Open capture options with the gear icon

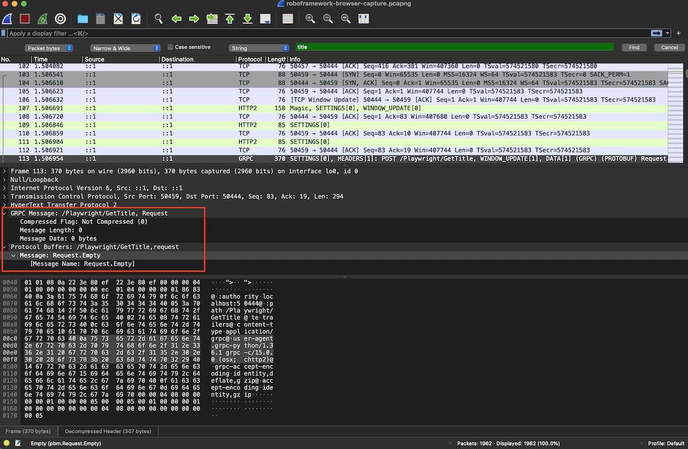pos(60,18)
